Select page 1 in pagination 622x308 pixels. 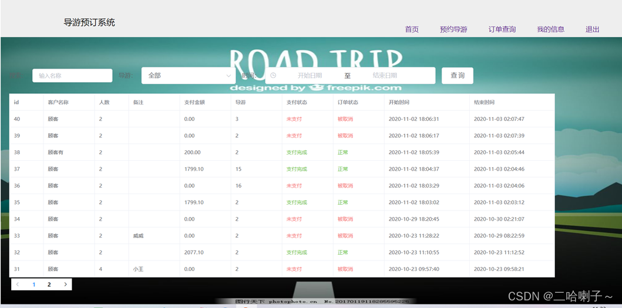(33, 284)
